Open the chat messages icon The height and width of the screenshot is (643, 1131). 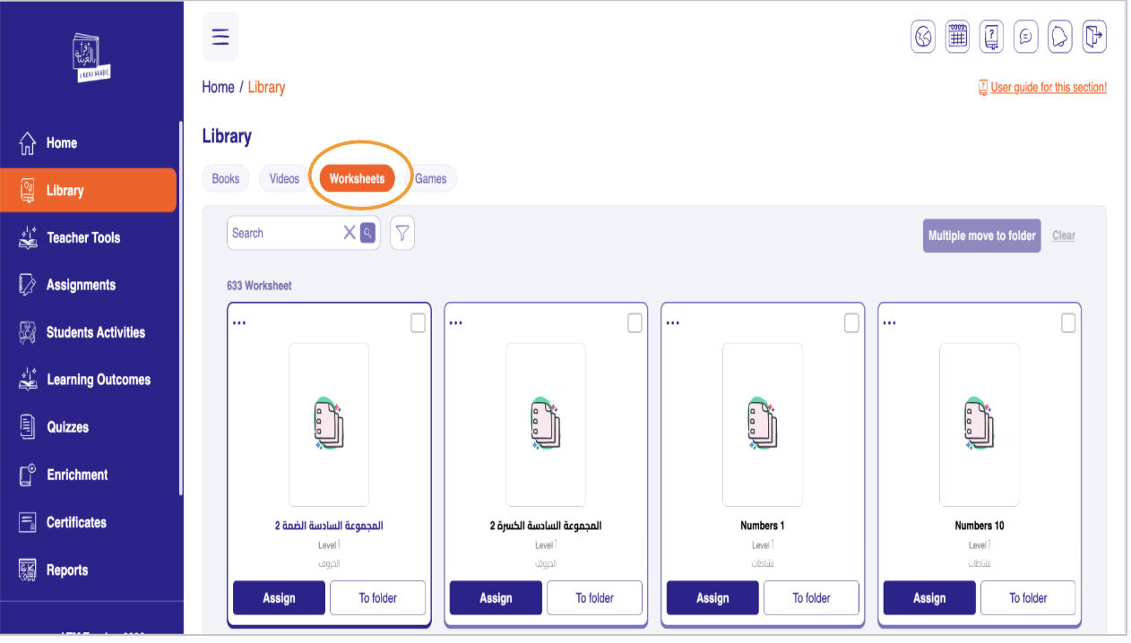(1026, 37)
